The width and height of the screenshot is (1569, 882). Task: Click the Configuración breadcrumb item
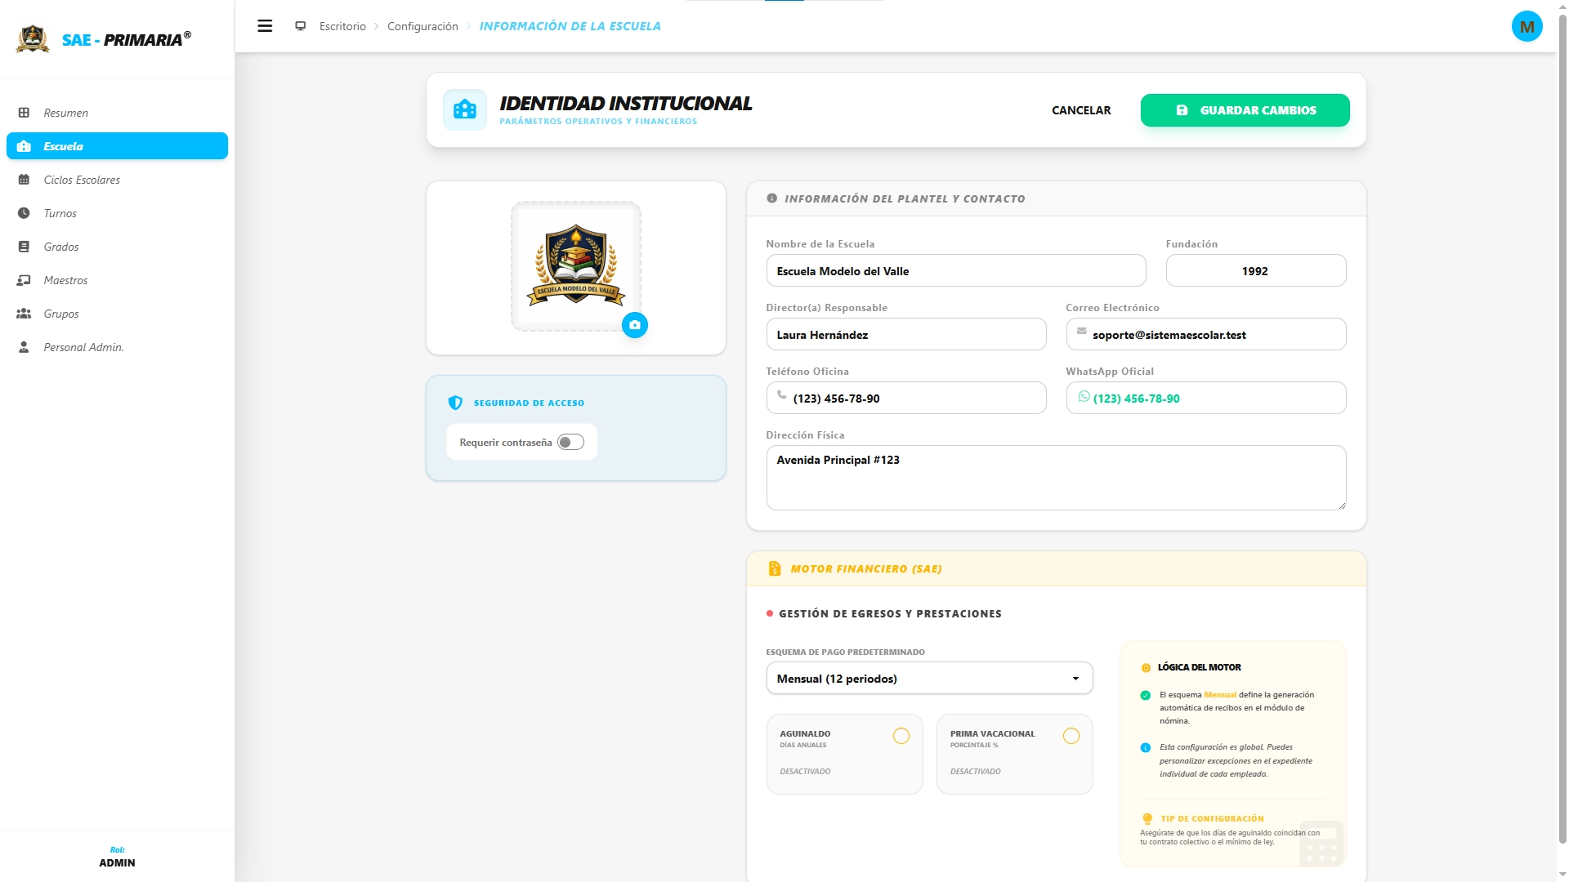(422, 26)
